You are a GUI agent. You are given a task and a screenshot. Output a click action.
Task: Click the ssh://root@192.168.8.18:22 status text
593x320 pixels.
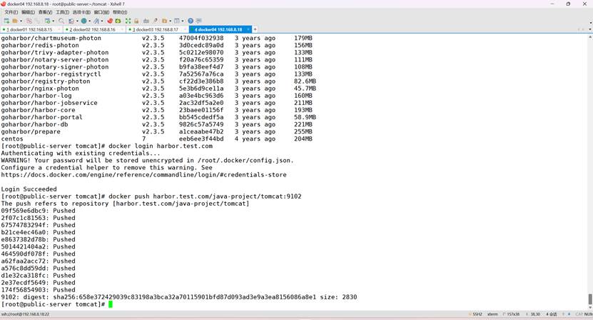click(x=26, y=314)
